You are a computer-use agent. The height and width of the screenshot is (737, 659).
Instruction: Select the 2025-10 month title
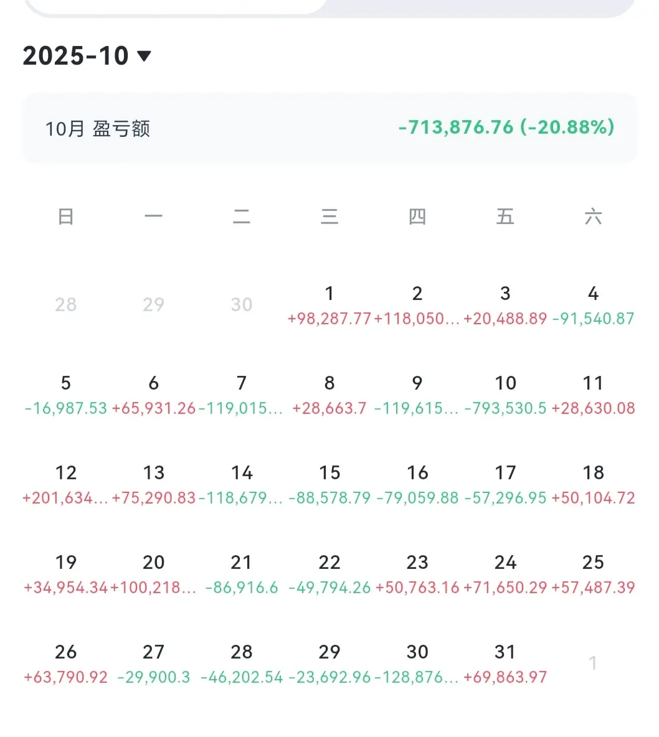coord(76,56)
